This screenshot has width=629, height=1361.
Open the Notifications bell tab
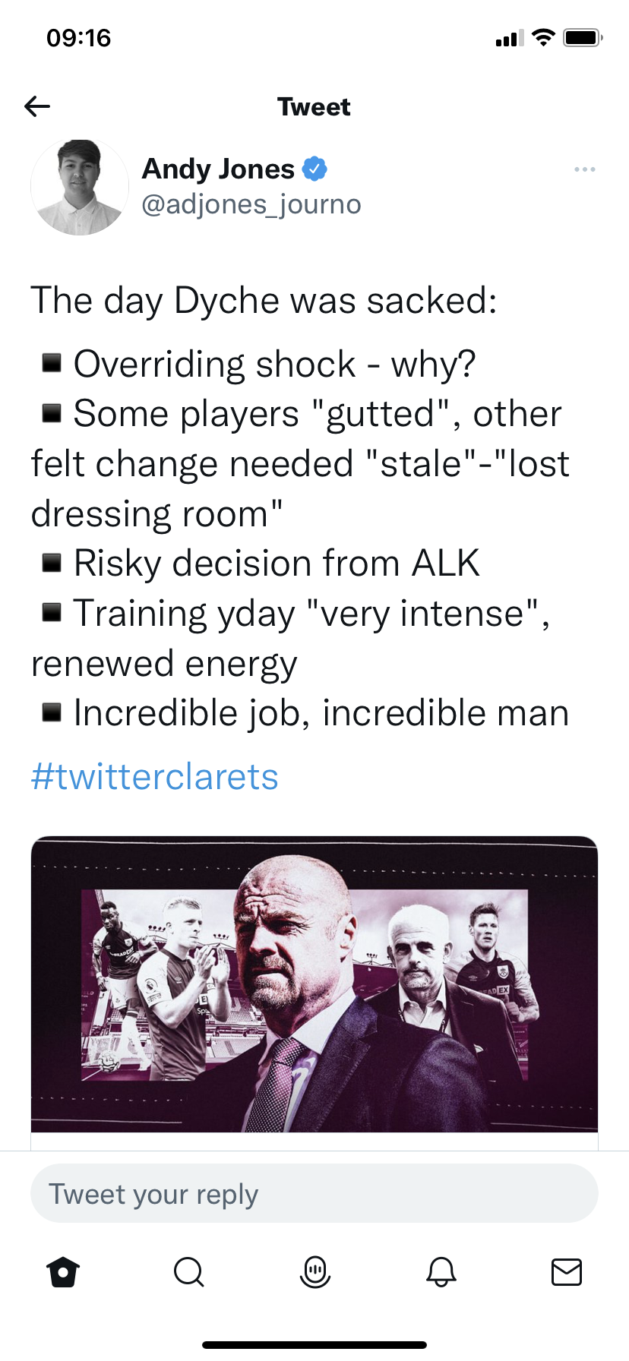441,1271
